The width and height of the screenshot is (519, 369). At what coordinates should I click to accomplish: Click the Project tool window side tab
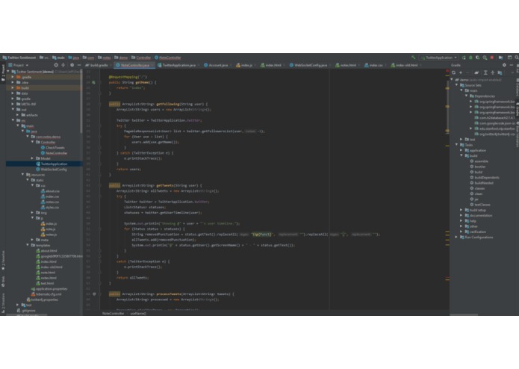3,72
